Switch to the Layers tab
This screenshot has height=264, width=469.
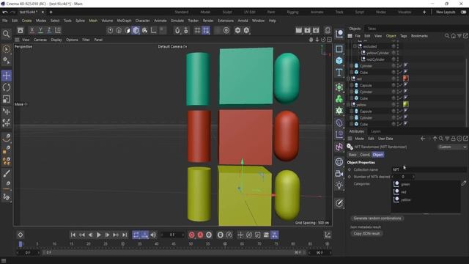[x=376, y=131]
